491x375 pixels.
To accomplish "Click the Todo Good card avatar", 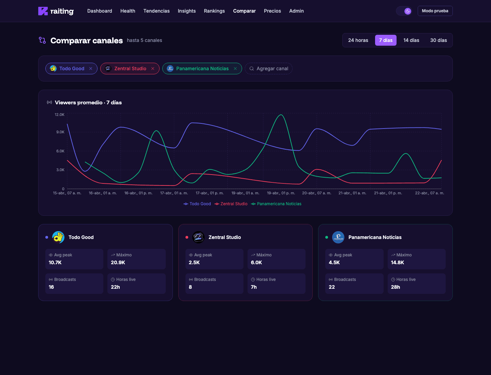I will (58, 237).
